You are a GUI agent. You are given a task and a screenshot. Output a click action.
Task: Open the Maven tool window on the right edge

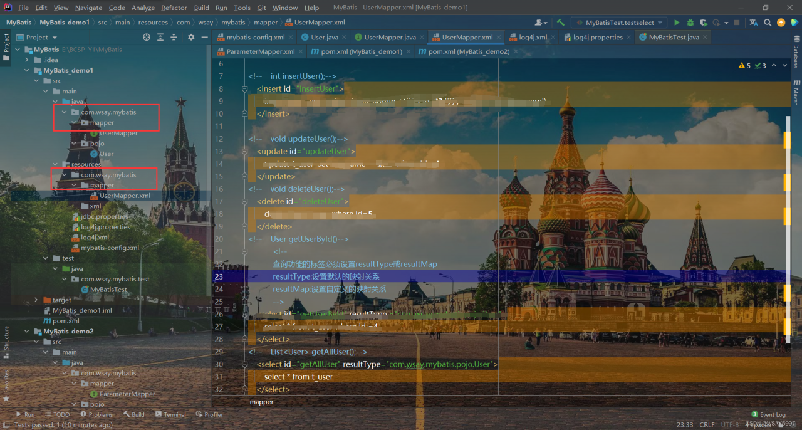796,92
